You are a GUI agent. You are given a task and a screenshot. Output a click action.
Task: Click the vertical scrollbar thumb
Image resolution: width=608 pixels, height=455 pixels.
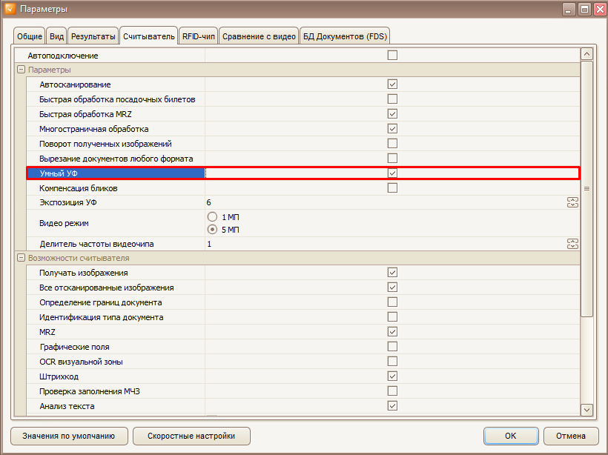pos(586,189)
